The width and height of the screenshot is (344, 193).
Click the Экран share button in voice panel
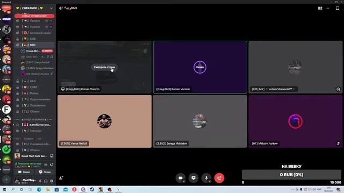[x=45, y=172]
